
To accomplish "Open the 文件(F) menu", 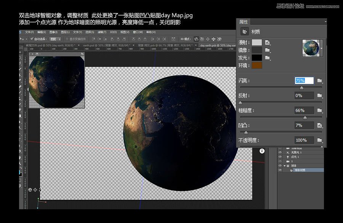I will (29, 32).
